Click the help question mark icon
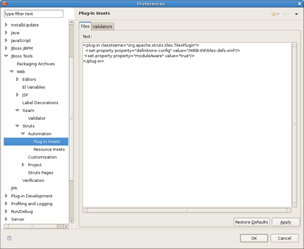This screenshot has height=249, width=304. [x=9, y=238]
